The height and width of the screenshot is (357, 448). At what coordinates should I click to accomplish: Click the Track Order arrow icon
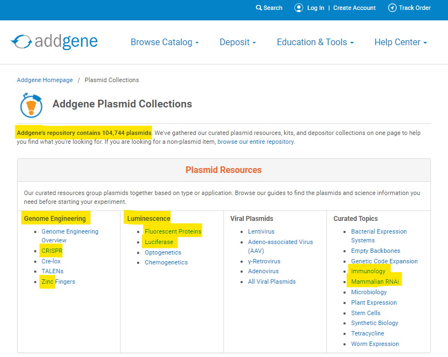click(x=392, y=8)
